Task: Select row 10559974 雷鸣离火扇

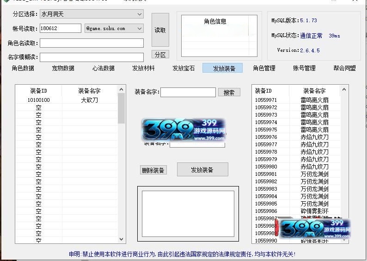Action: tap(296, 122)
